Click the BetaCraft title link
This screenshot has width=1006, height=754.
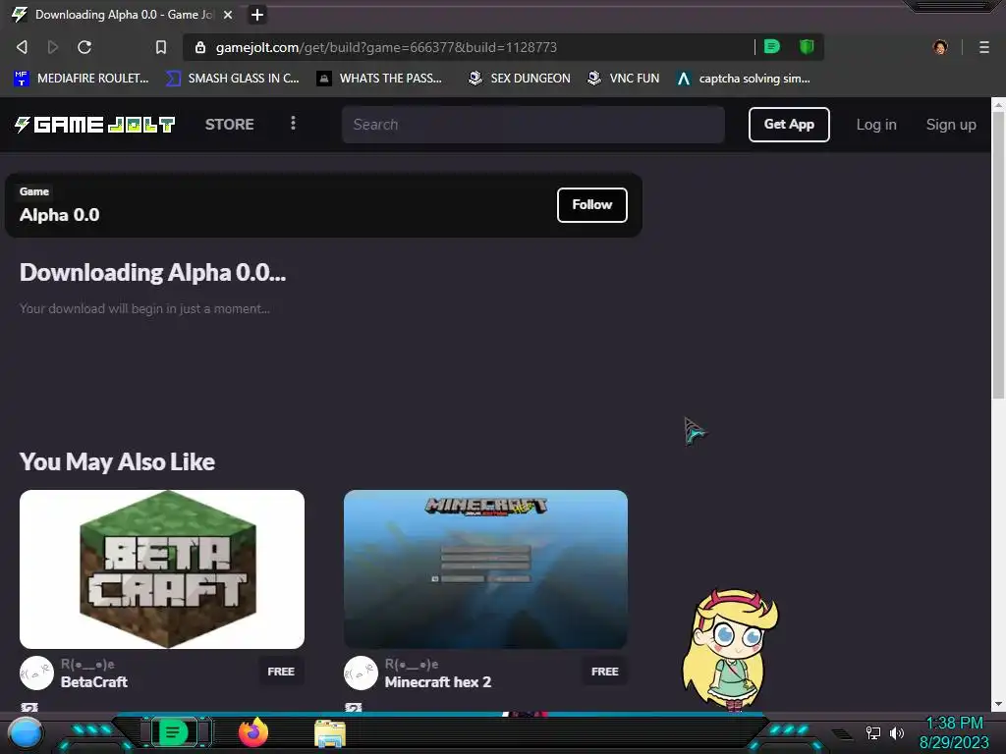94,682
